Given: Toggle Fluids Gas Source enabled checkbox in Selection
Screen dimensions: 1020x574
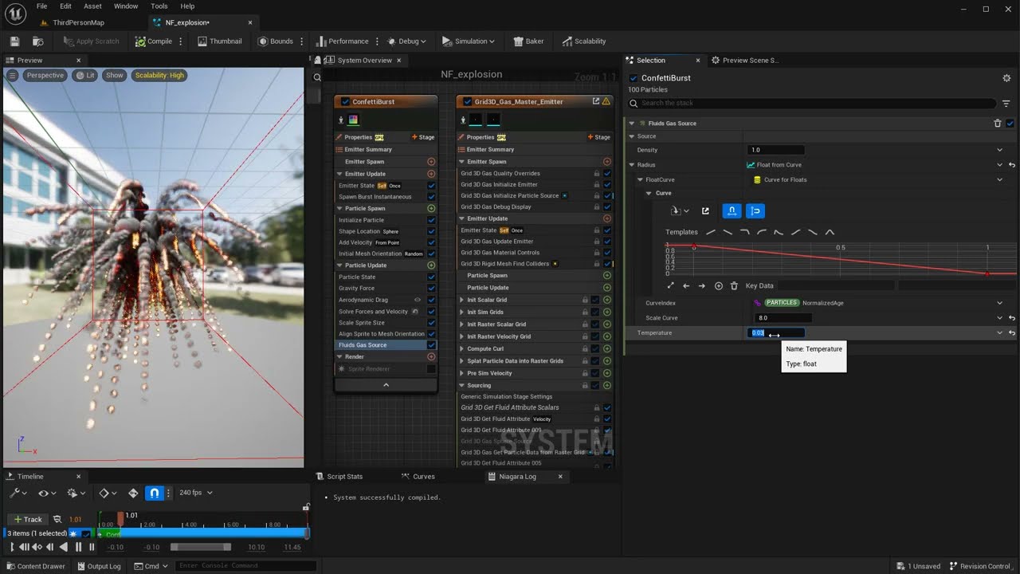Looking at the screenshot, I should pyautogui.click(x=1010, y=124).
